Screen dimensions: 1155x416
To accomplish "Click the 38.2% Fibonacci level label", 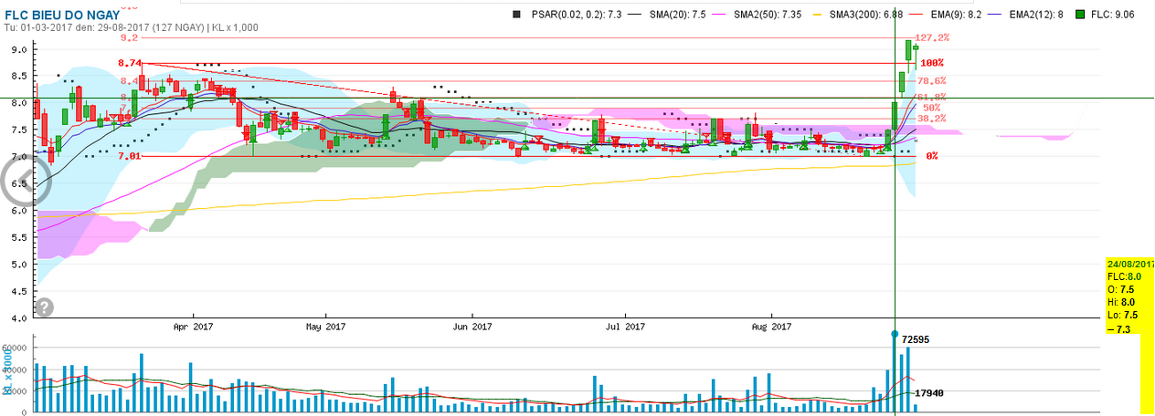I will tap(931, 119).
